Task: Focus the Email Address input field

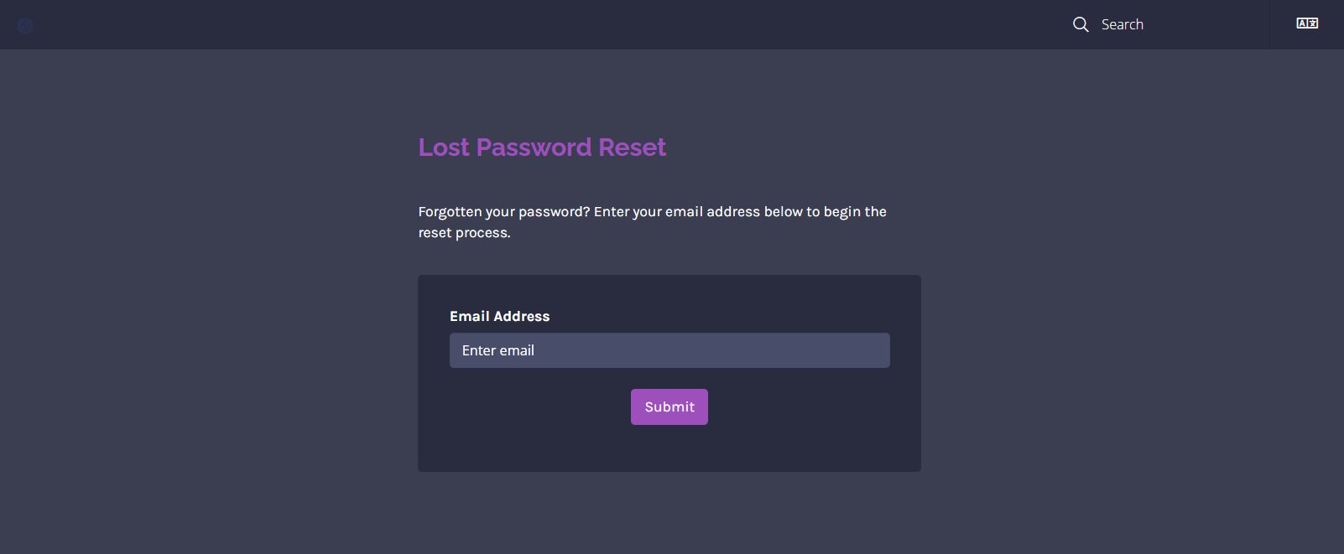Action: click(669, 350)
